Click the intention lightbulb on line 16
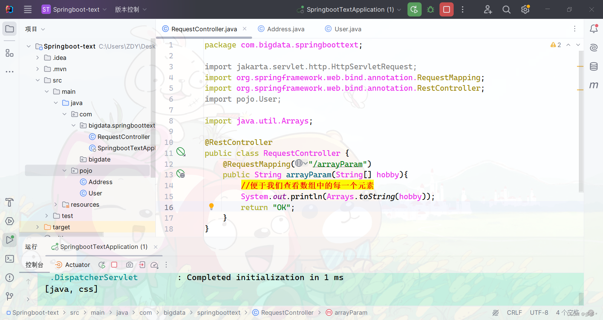Image resolution: width=603 pixels, height=320 pixels. [x=211, y=206]
